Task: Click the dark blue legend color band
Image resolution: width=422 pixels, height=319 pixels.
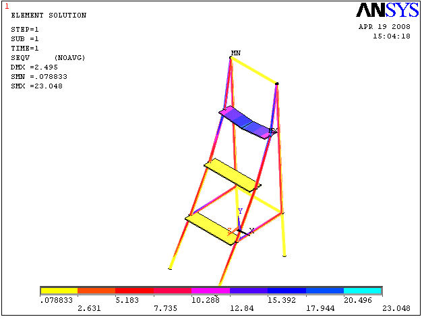Action: (287, 291)
